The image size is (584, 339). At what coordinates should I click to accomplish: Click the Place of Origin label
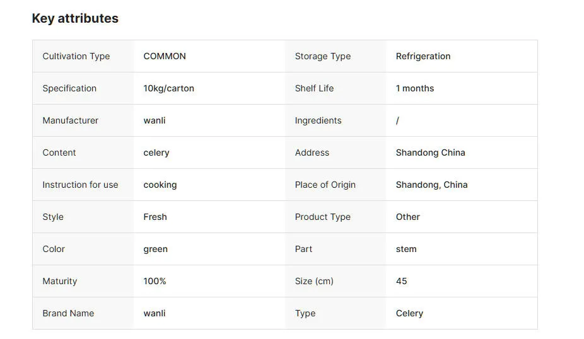[x=325, y=185]
